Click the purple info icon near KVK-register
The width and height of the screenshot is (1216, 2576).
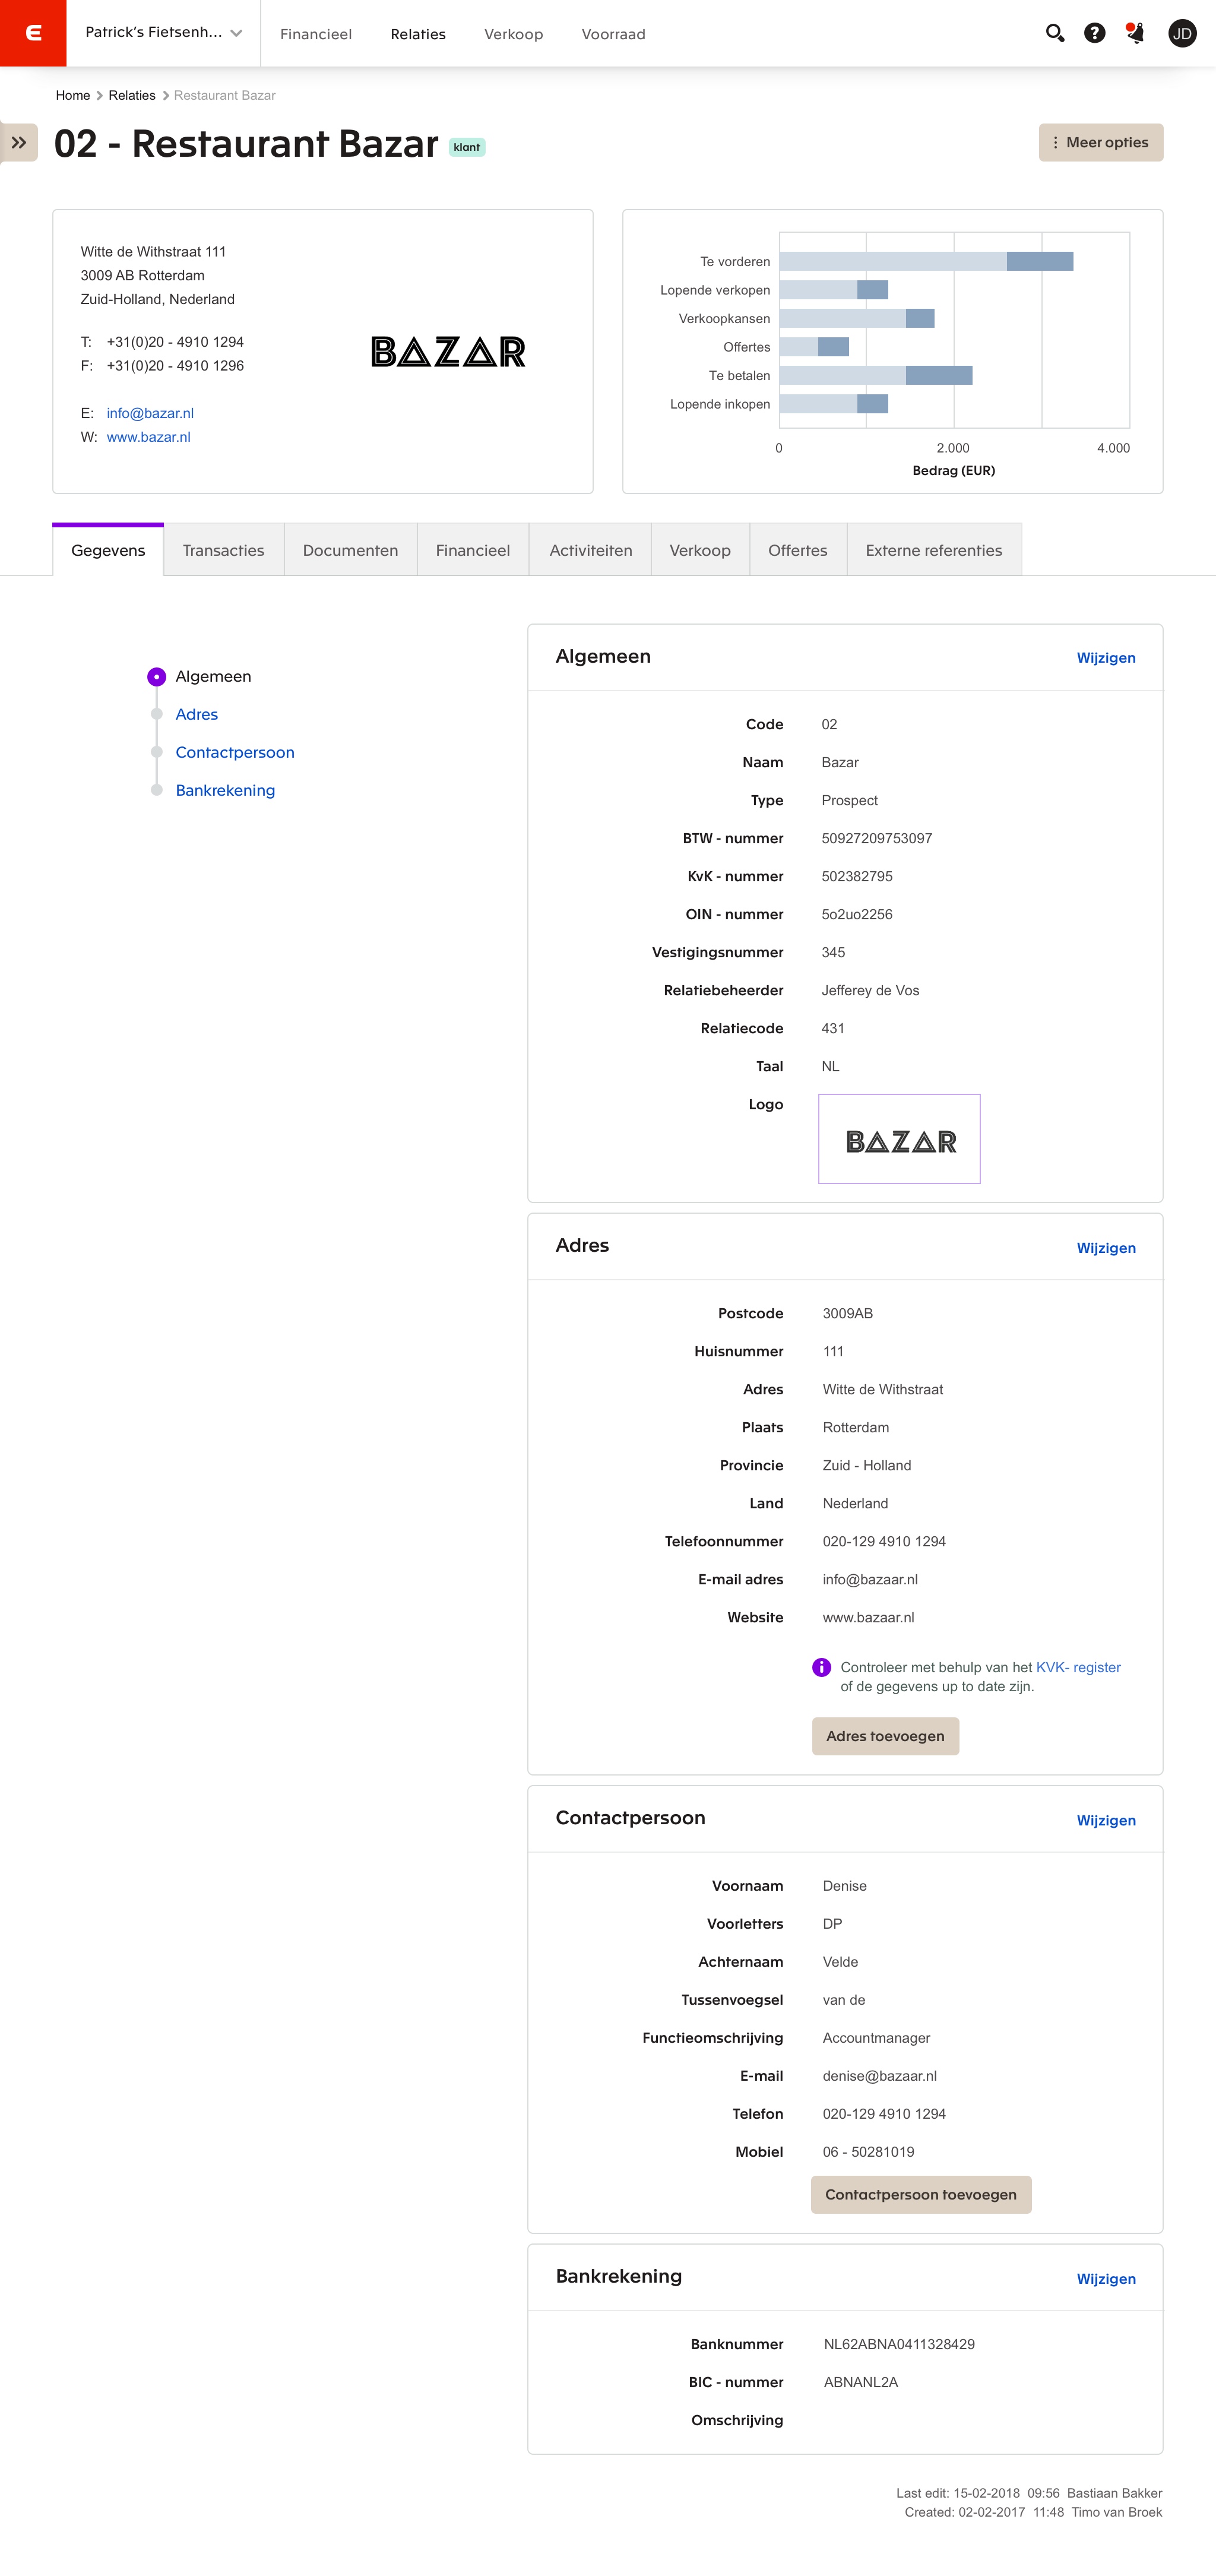point(821,1667)
